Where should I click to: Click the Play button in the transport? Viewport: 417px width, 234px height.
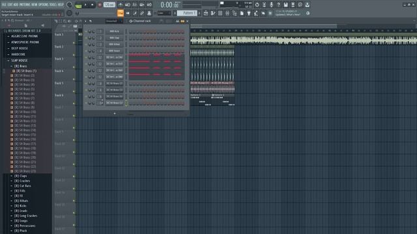85,5
